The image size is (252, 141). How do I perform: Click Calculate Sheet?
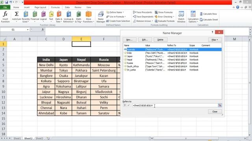tap(209, 20)
